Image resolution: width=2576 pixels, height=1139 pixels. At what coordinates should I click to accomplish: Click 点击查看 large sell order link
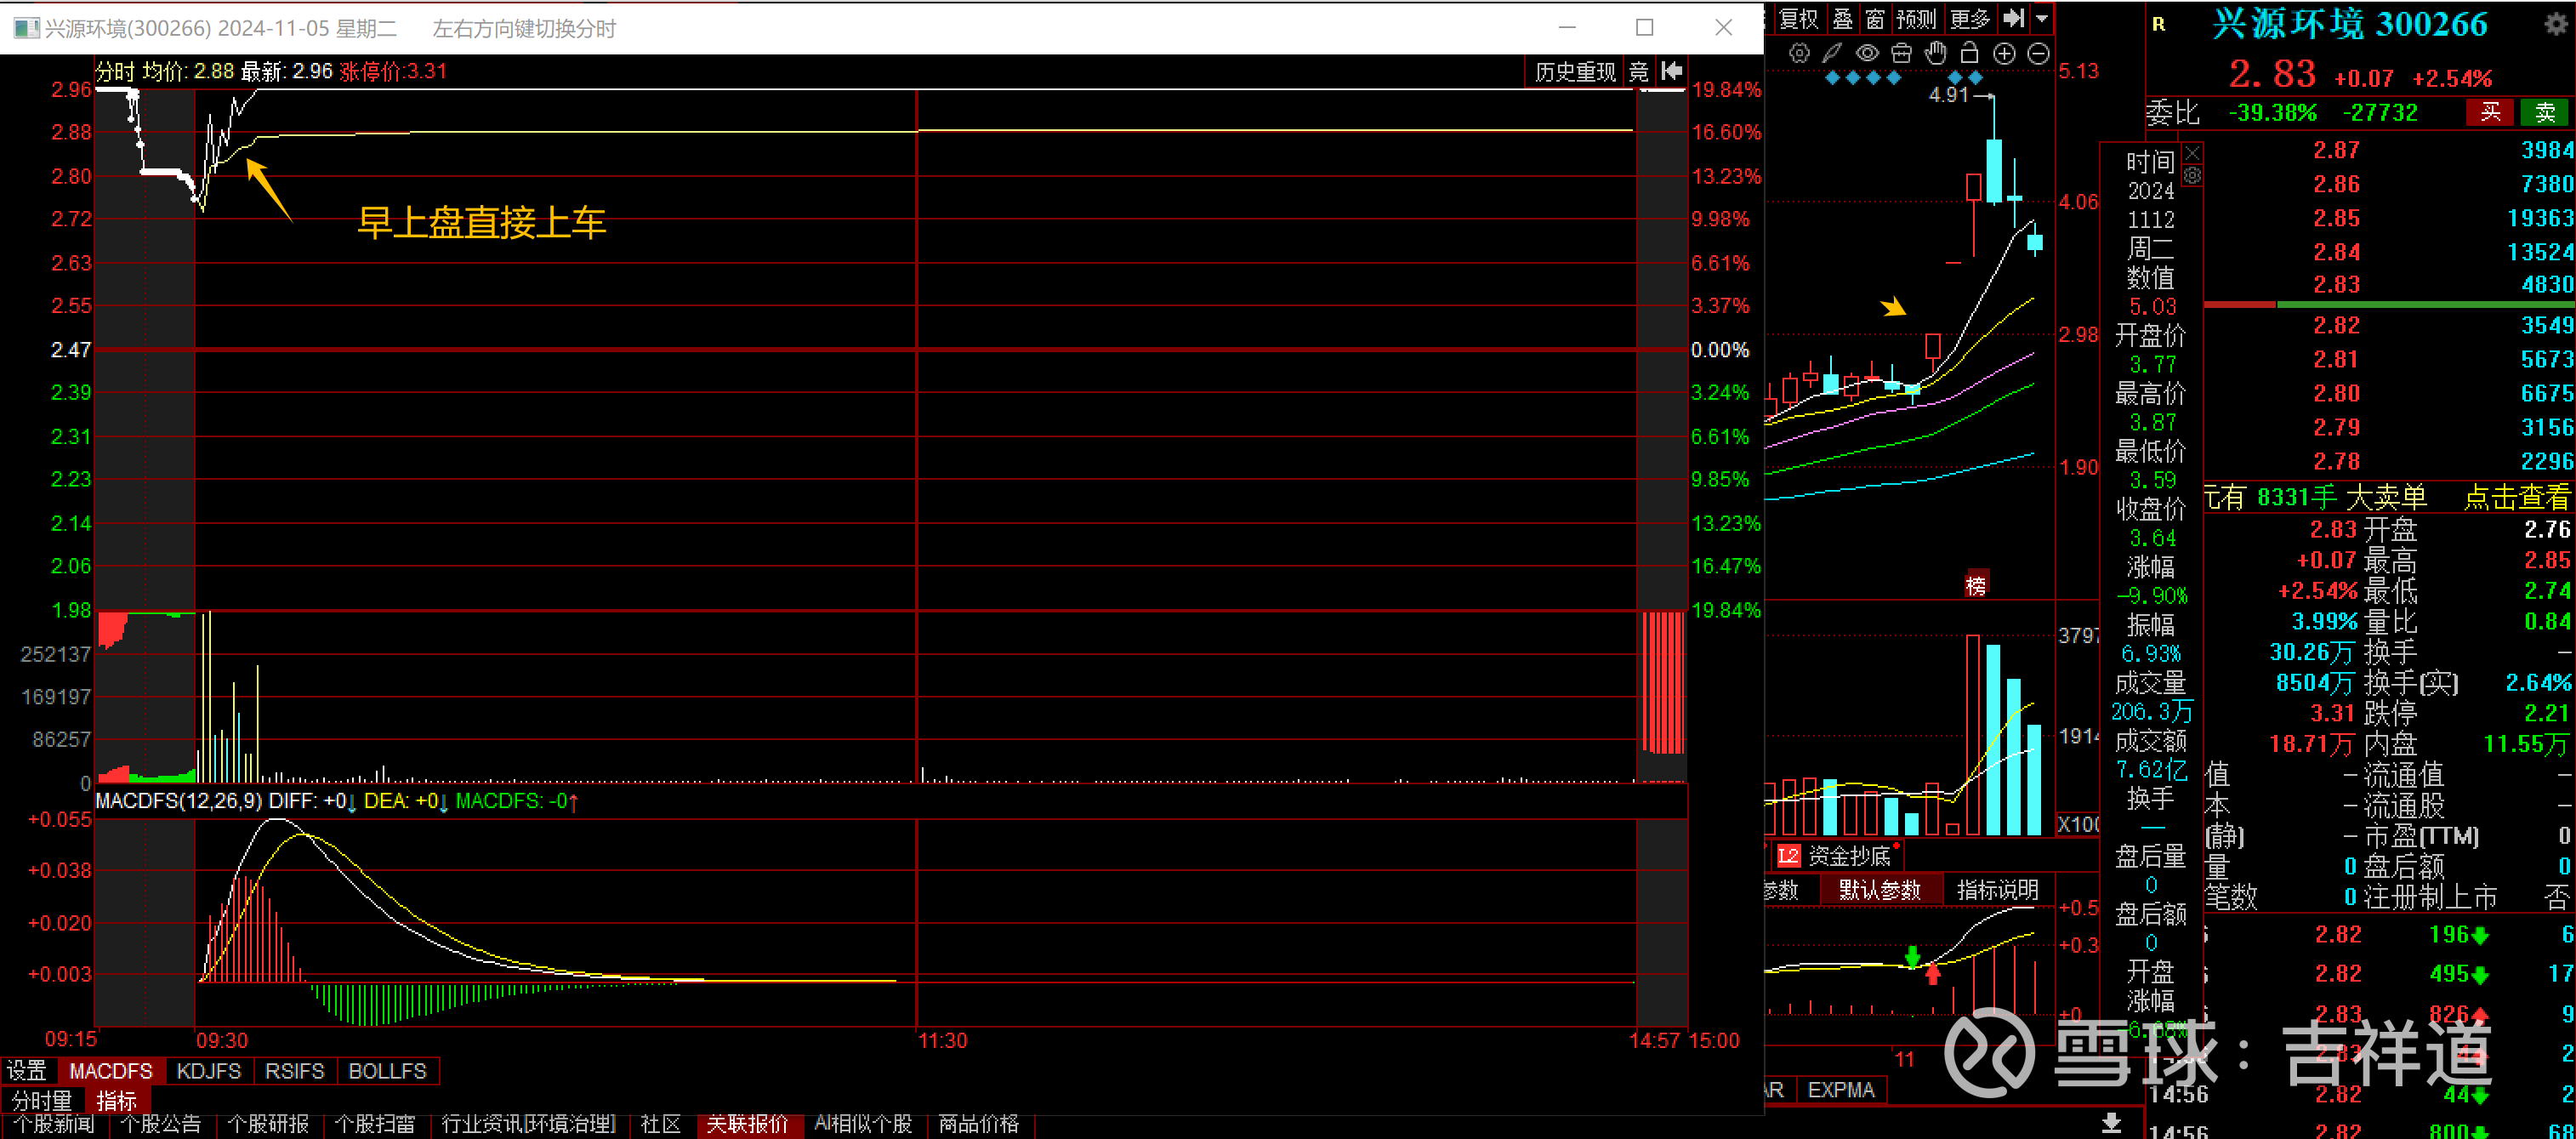pyautogui.click(x=2516, y=497)
